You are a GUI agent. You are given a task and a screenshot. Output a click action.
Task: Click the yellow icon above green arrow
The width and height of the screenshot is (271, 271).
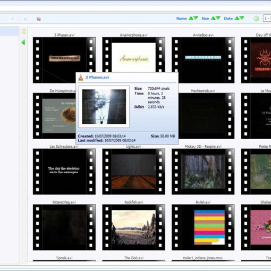coord(24,31)
